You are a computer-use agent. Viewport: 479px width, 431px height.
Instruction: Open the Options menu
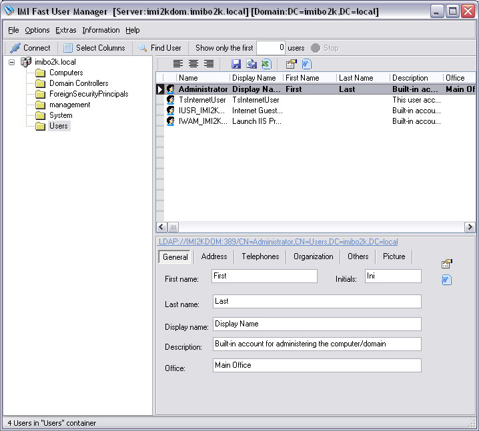[x=37, y=30]
